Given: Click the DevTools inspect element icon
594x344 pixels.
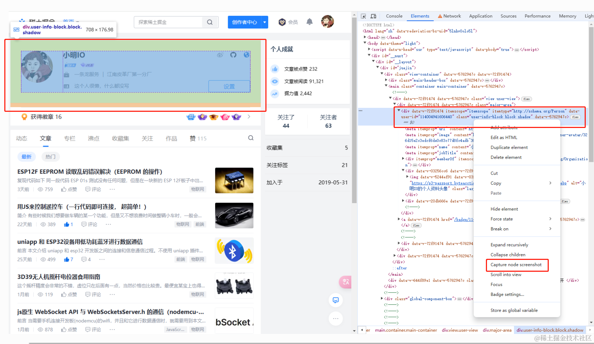Looking at the screenshot, I should (x=363, y=16).
